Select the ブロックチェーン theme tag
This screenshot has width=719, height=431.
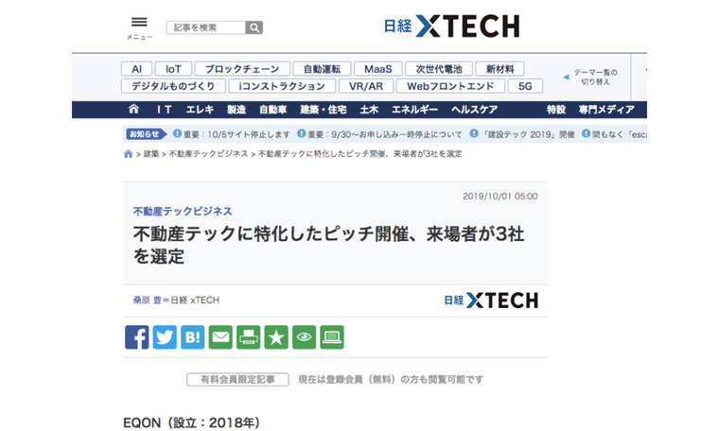tap(241, 69)
